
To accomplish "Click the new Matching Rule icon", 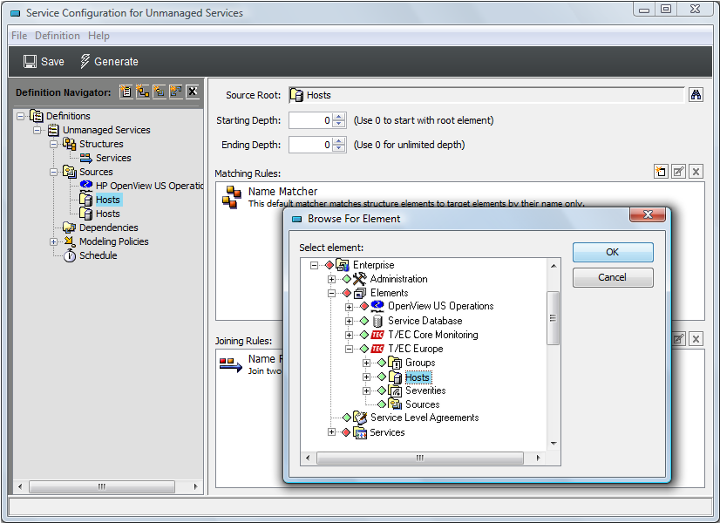I will (661, 172).
